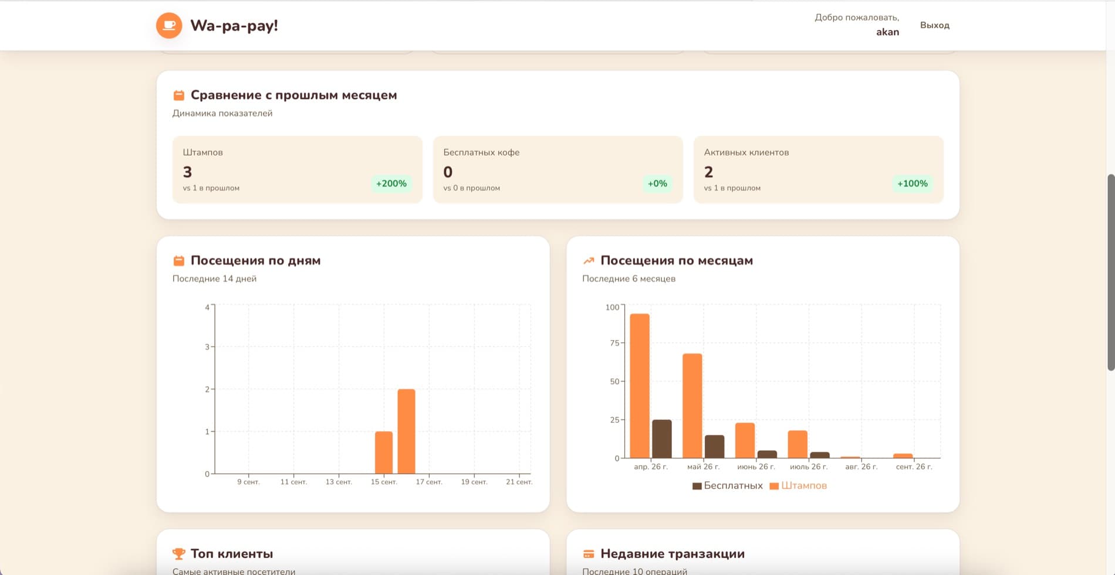The image size is (1115, 575).
Task: Click the Wa-pa-pay coffee cup logo icon
Action: pyautogui.click(x=169, y=25)
